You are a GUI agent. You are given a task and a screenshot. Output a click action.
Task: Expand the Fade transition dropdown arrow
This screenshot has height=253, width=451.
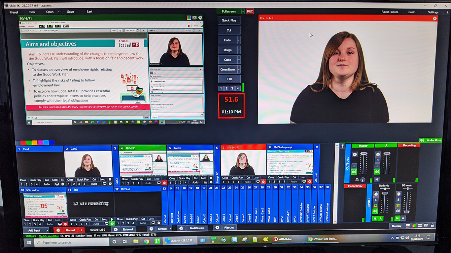(239, 40)
